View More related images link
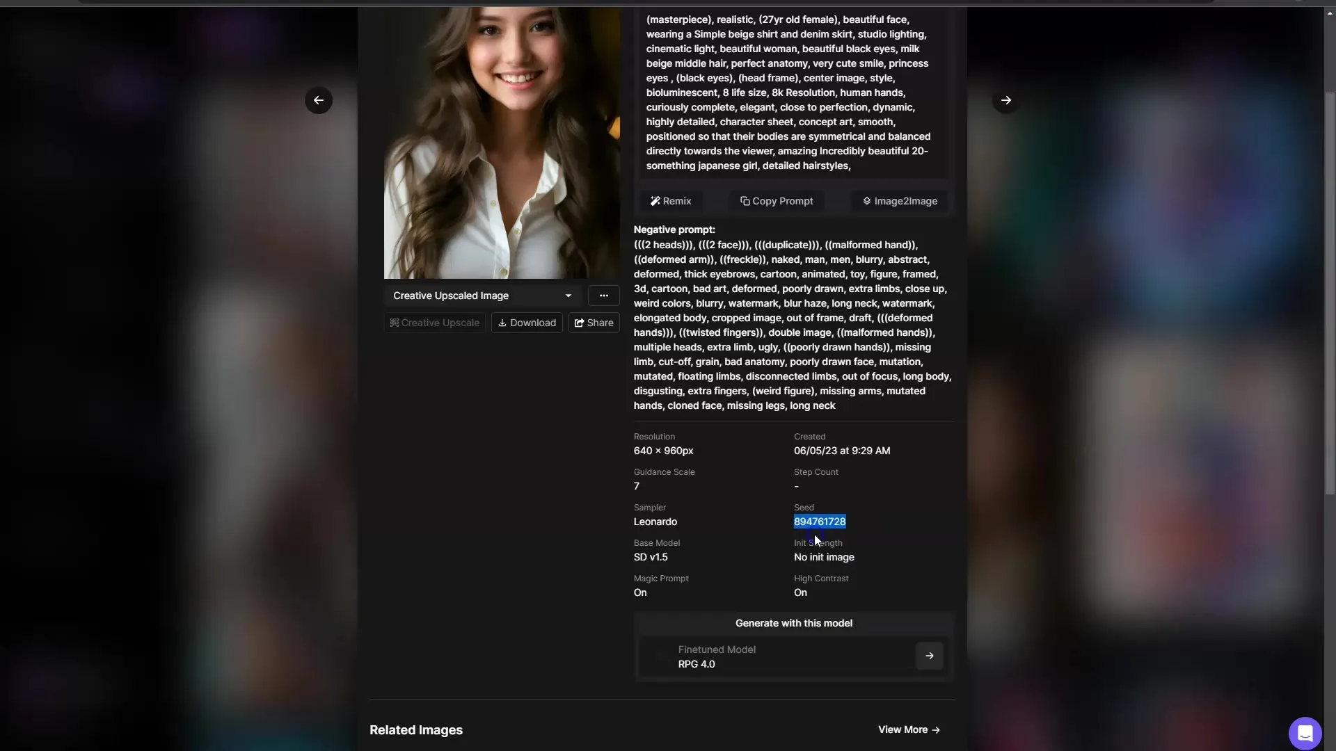 point(909,729)
